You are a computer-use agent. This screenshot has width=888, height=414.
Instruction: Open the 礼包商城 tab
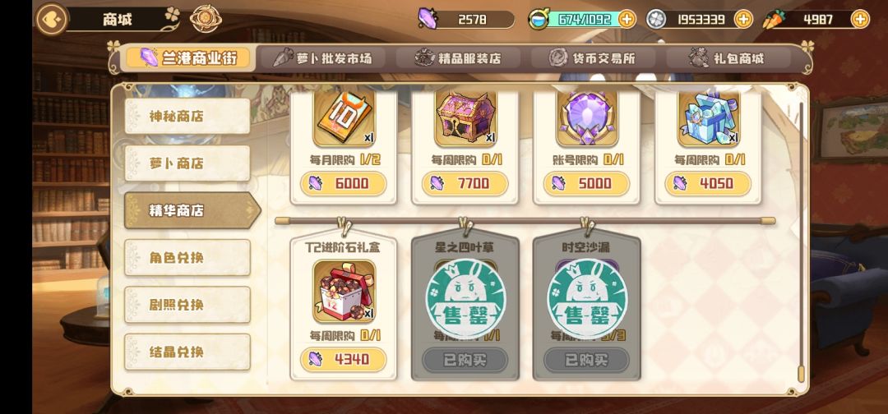728,57
